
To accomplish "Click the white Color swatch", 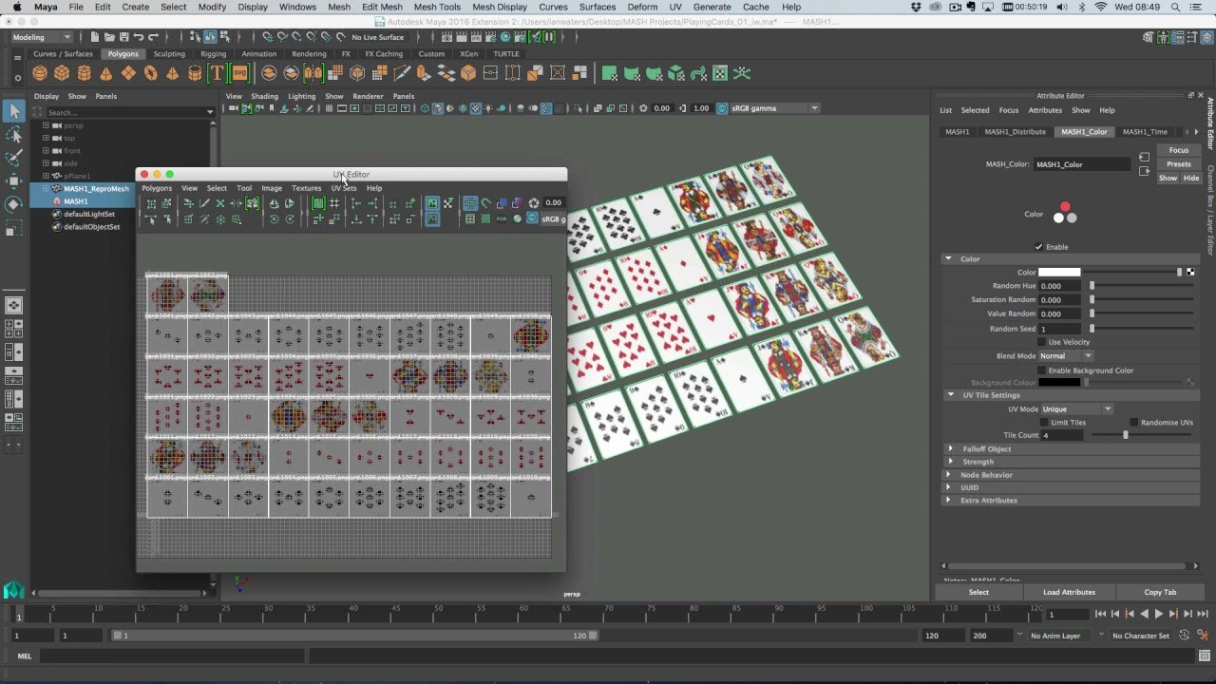I will (x=1059, y=273).
